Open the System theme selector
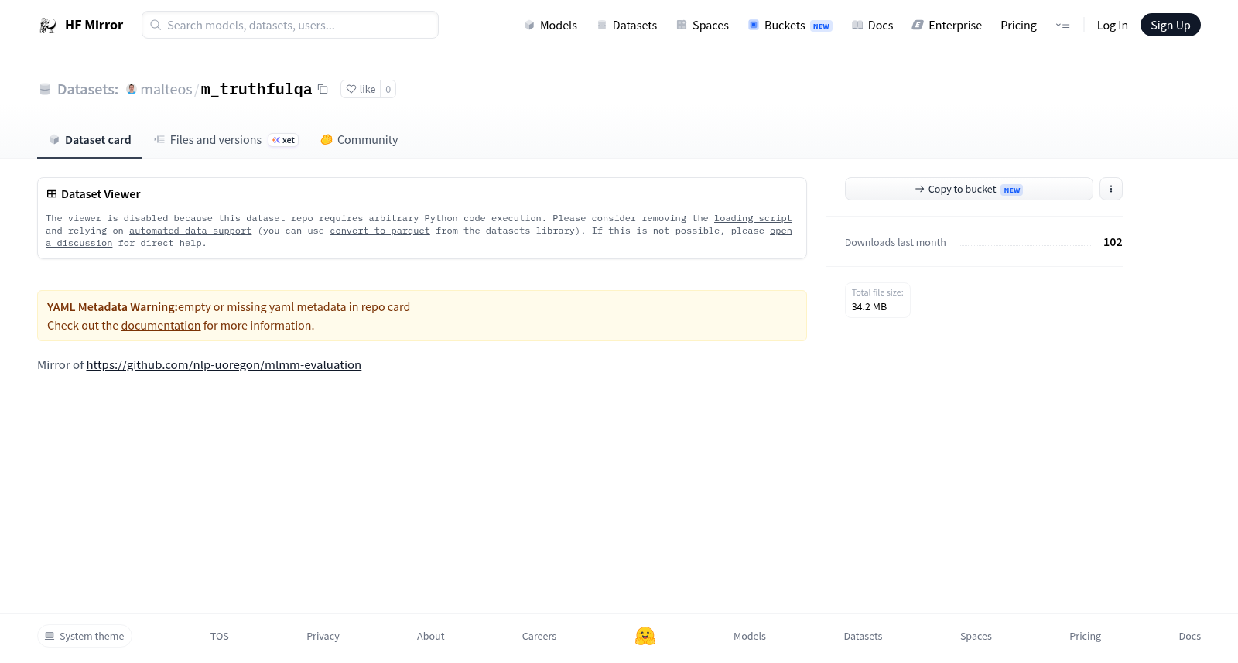 [84, 636]
